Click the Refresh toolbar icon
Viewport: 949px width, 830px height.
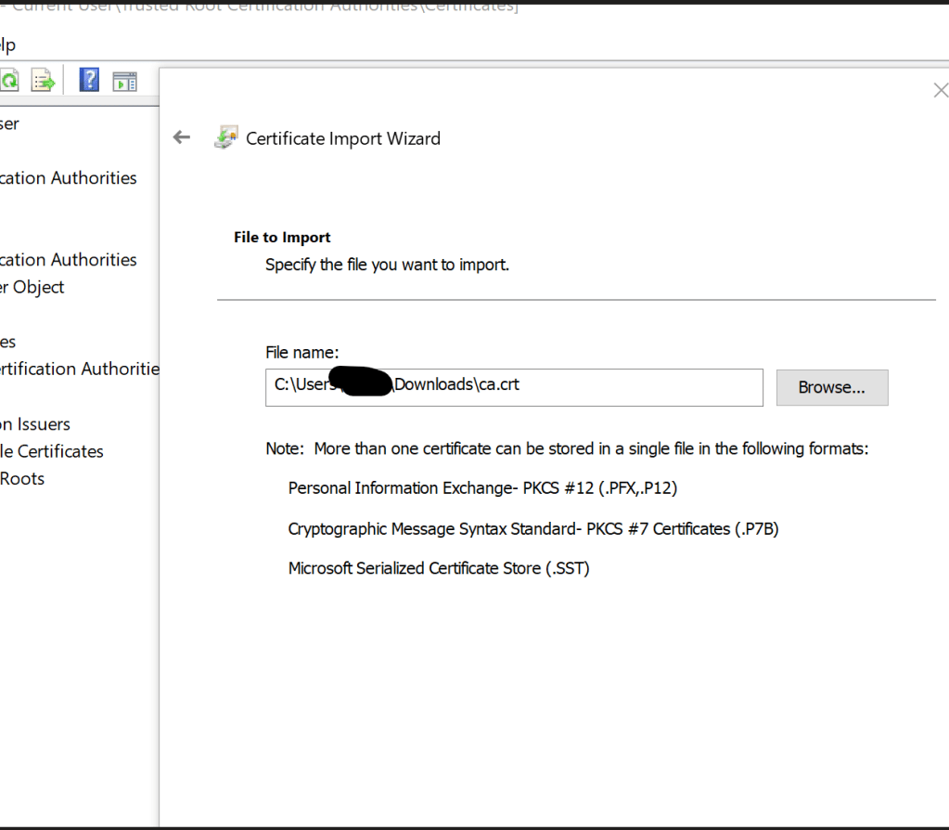[8, 82]
